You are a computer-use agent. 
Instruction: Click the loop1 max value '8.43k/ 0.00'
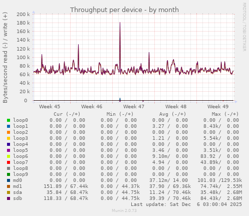221,126
